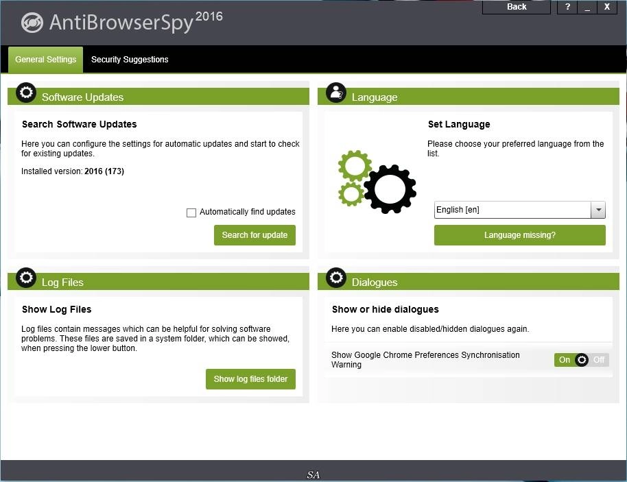Click the AntiBrowserSpy 2016 title text
The height and width of the screenshot is (482, 627).
136,21
